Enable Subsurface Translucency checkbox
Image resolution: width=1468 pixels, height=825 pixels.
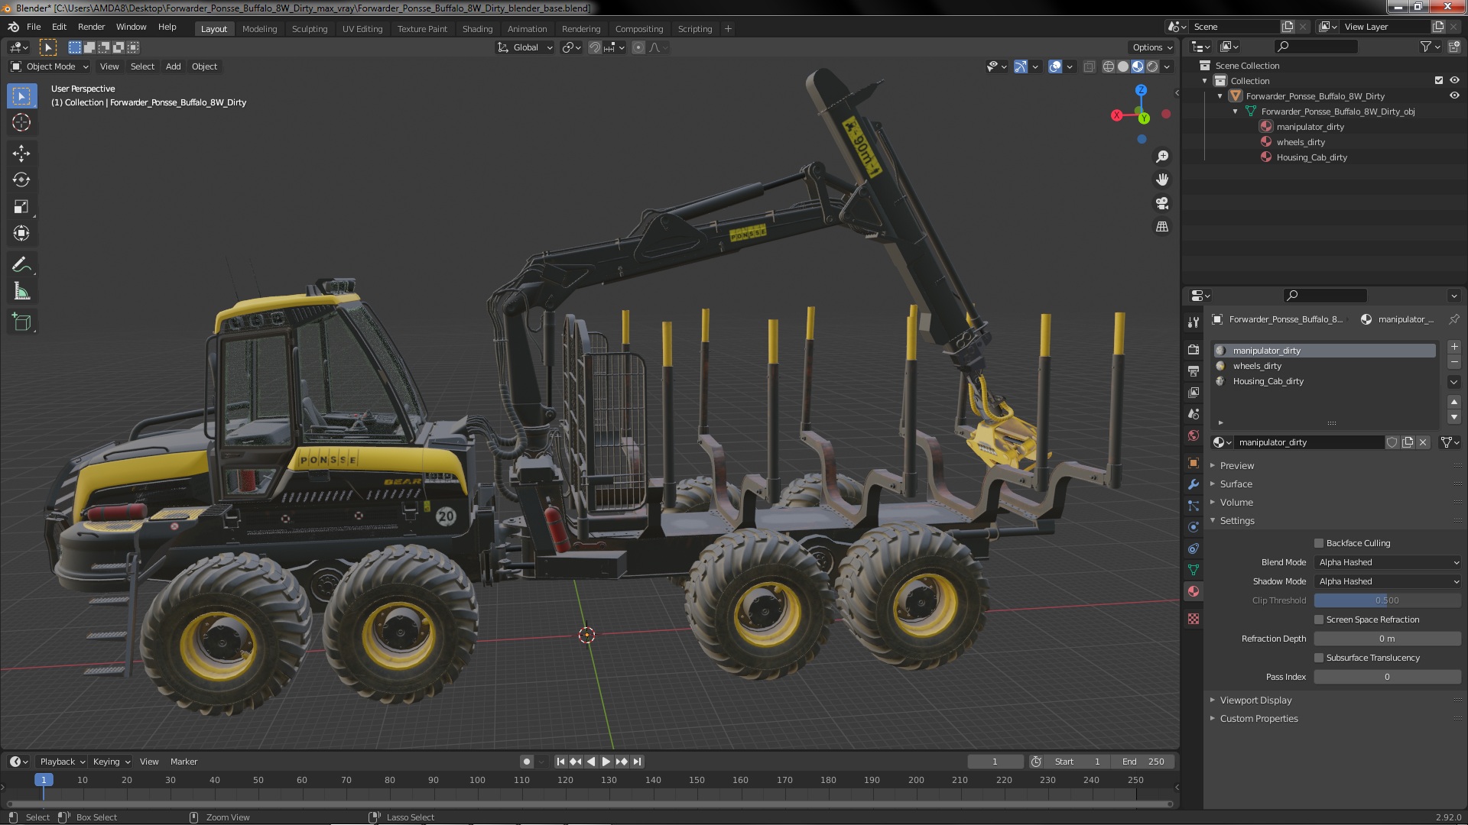pyautogui.click(x=1319, y=658)
